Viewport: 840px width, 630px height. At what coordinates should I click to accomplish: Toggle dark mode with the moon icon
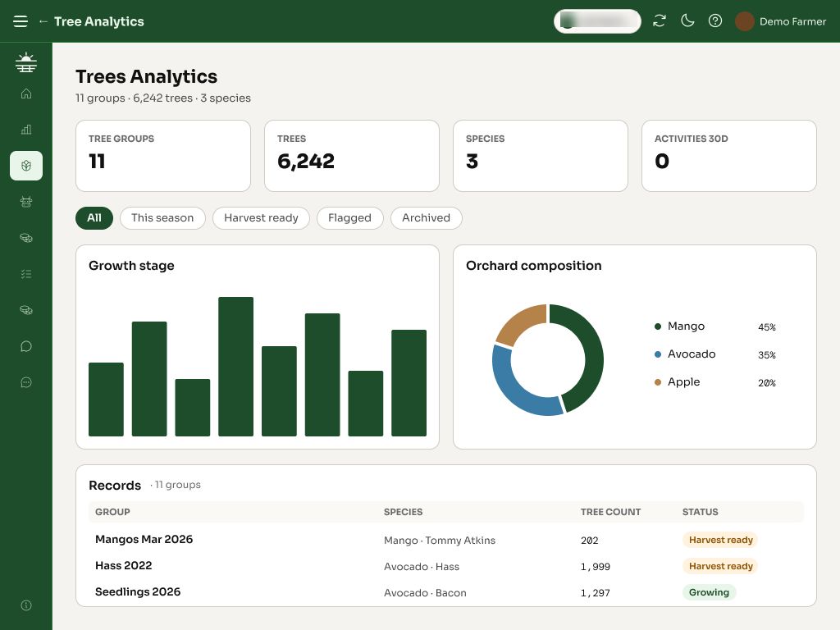coord(687,21)
